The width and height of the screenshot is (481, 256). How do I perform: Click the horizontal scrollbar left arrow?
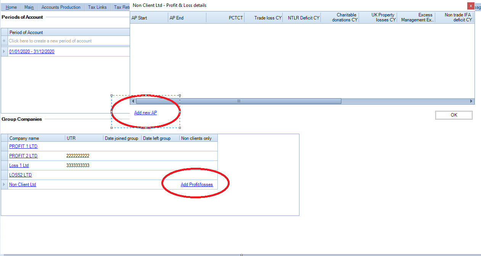(x=133, y=101)
